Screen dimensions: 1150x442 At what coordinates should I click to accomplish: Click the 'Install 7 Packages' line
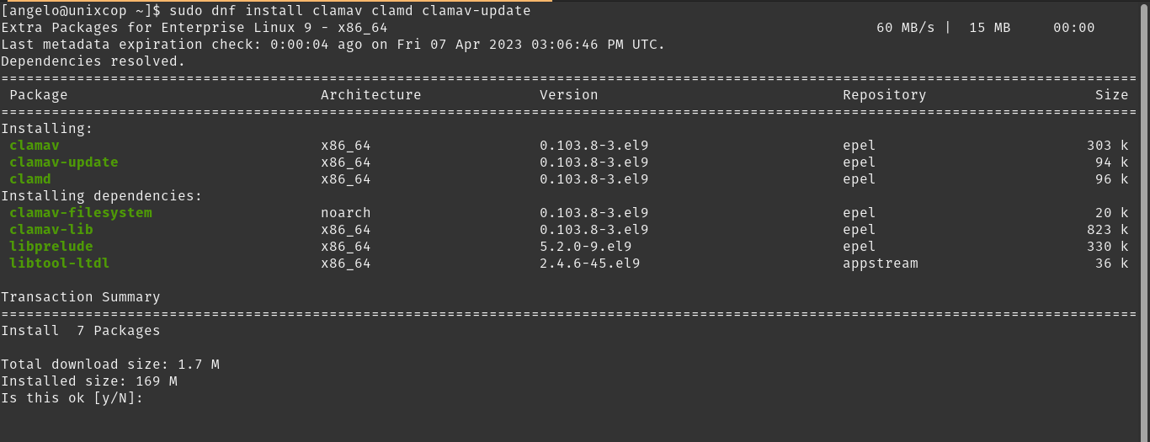(x=81, y=331)
